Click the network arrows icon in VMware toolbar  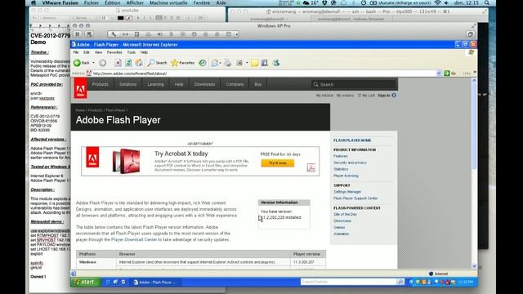click(x=125, y=34)
